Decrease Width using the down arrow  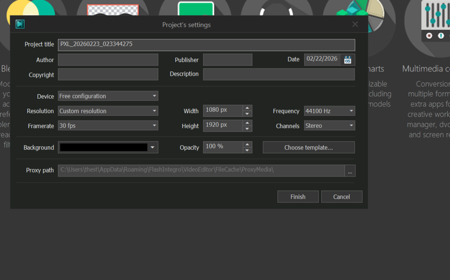tap(248, 114)
